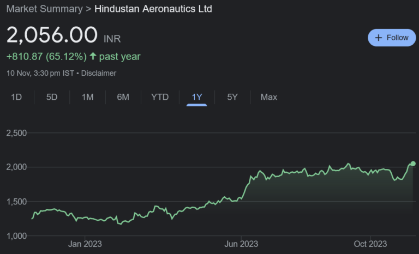Show the 1M price chart
The width and height of the screenshot is (419, 254).
tap(87, 97)
